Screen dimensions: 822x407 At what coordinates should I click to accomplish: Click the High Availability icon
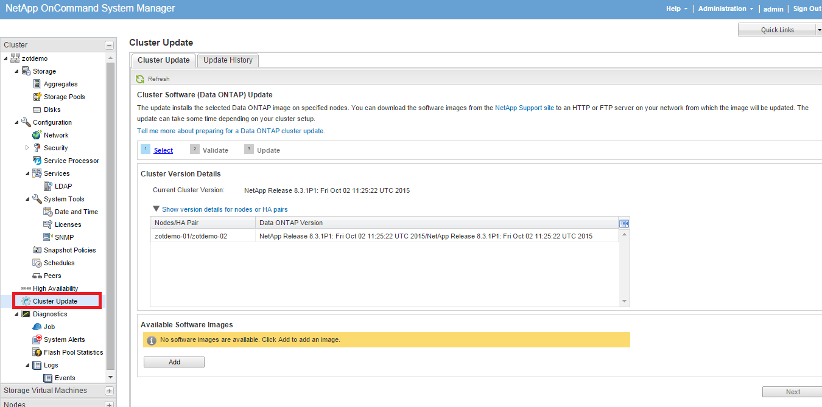26,288
